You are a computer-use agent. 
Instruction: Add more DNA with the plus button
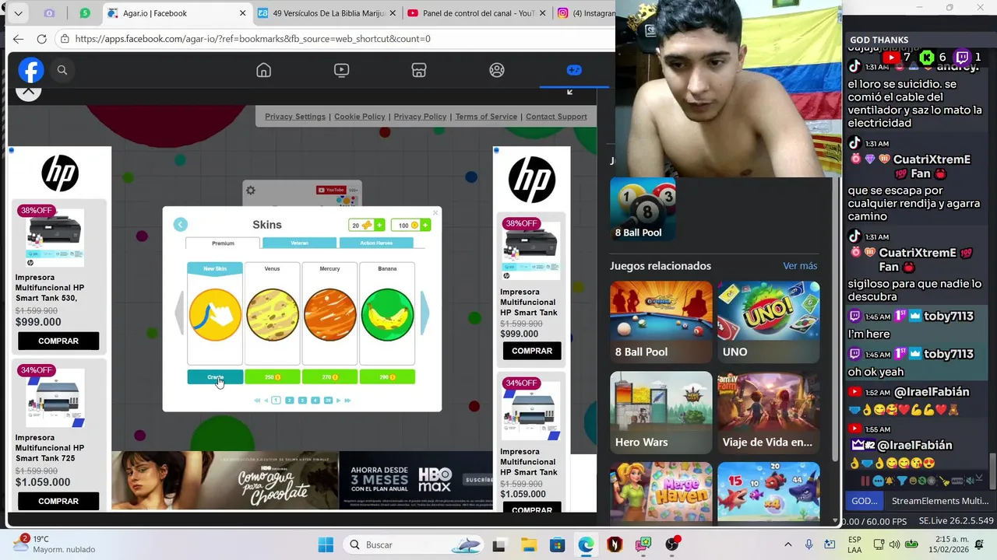point(379,226)
